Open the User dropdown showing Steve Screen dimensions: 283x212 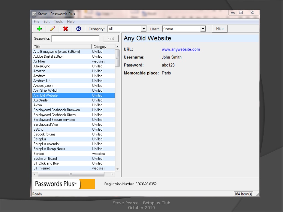184,29
